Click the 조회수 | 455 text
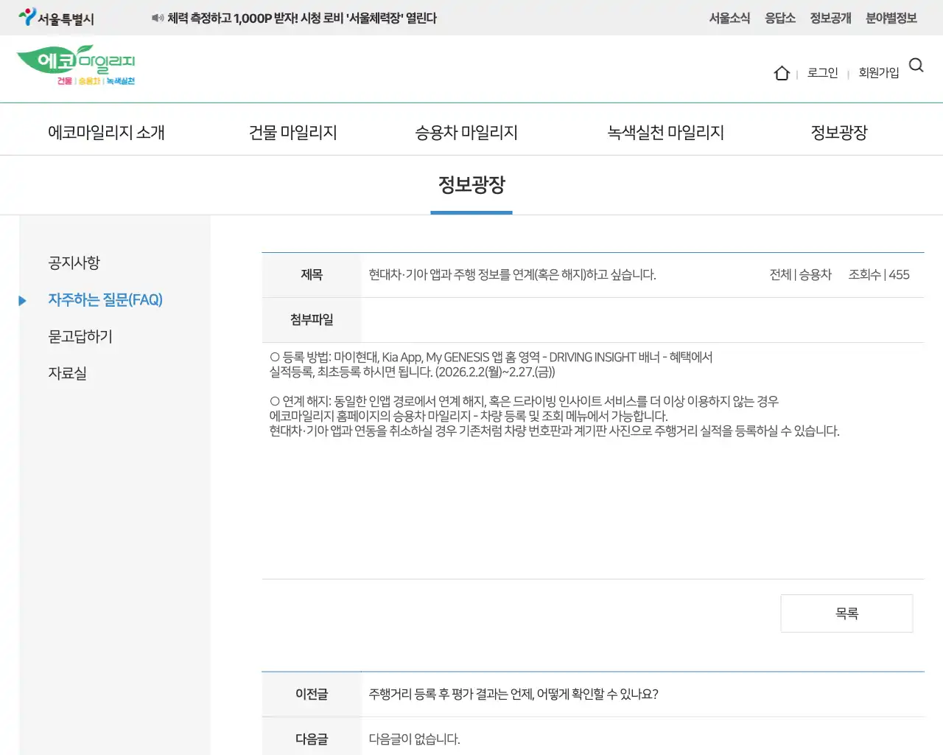The height and width of the screenshot is (755, 943). [879, 274]
